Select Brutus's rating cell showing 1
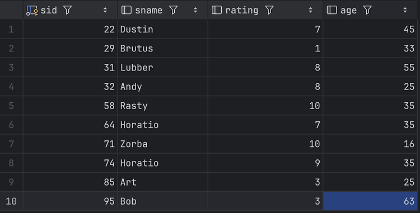 pyautogui.click(x=265, y=49)
